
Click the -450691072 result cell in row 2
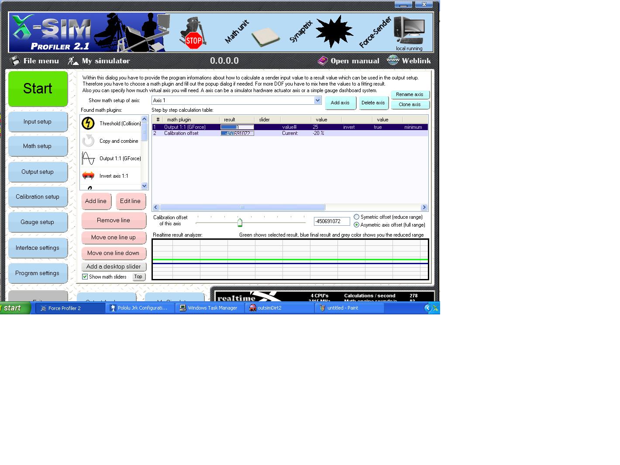pos(237,133)
